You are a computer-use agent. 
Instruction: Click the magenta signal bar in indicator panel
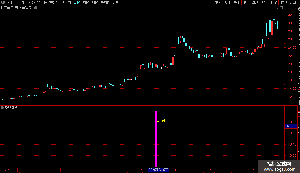156,139
